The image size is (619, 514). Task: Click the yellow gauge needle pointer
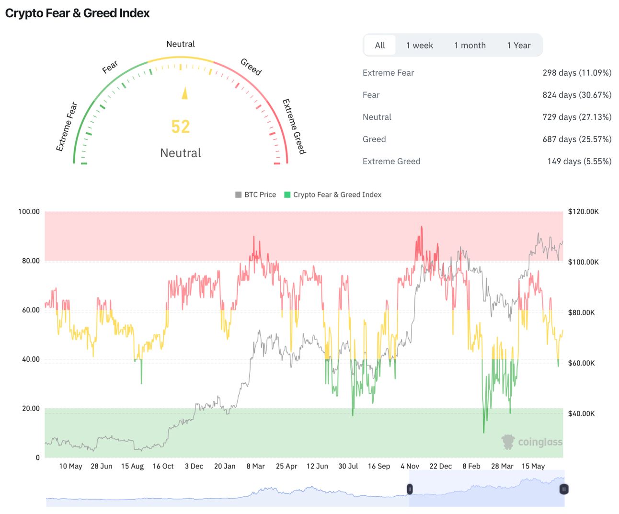pos(185,93)
